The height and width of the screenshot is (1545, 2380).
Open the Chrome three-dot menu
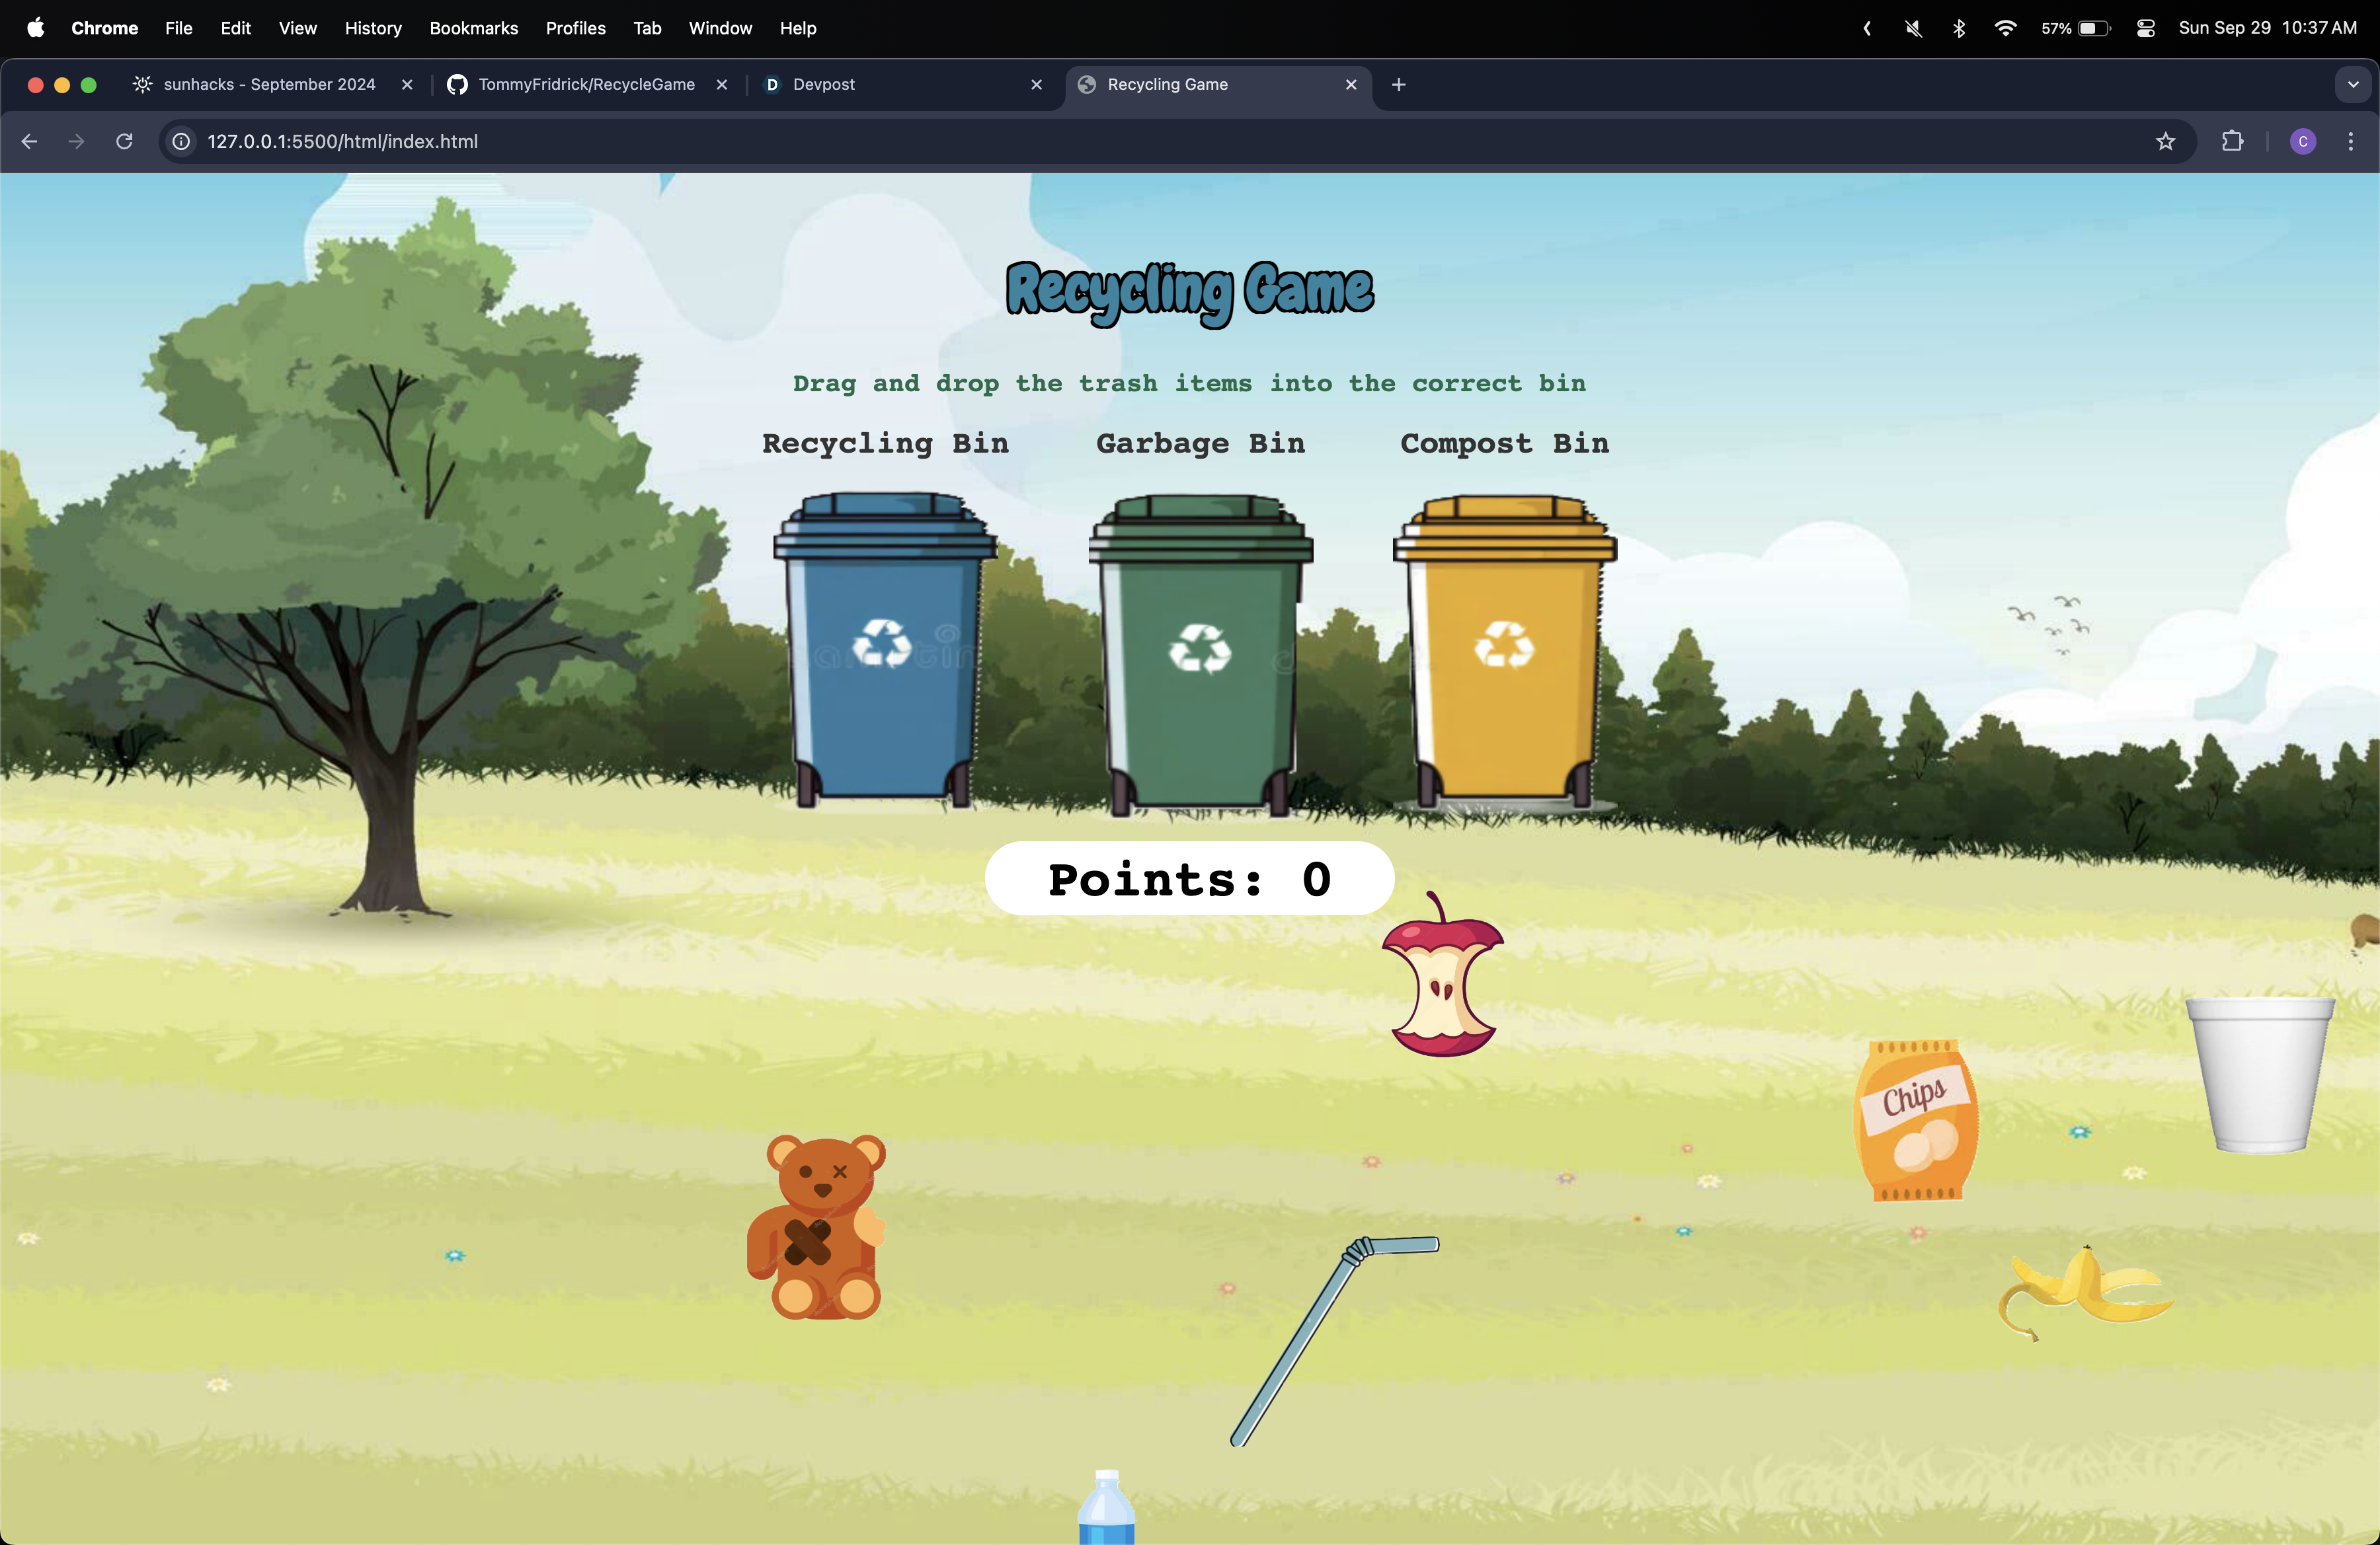pos(2350,142)
